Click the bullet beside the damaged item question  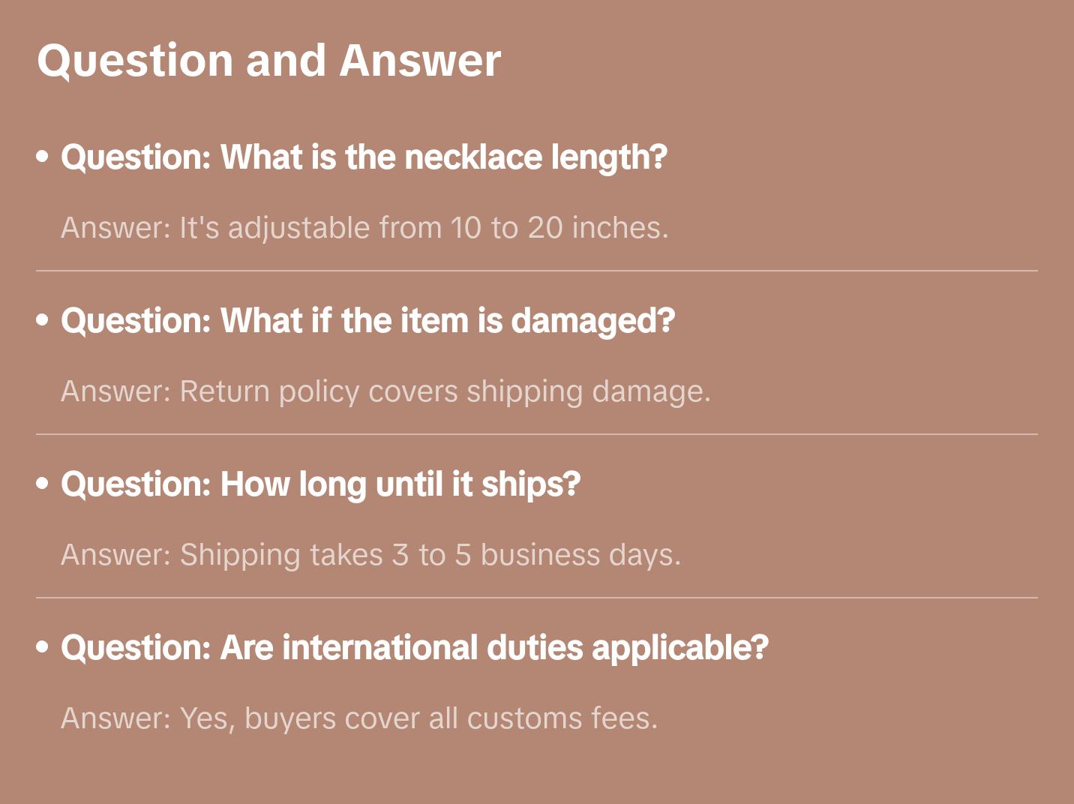tap(43, 320)
